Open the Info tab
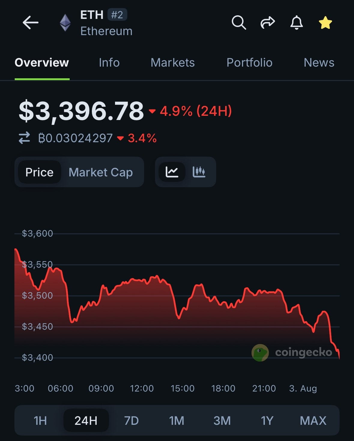This screenshot has width=354, height=441. (x=109, y=63)
